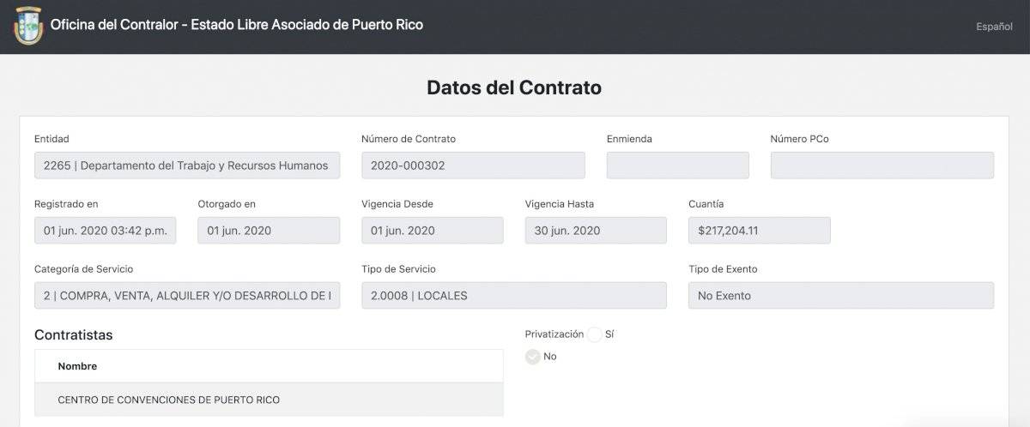Click the Oficina del Contralor crest logo

click(x=28, y=26)
